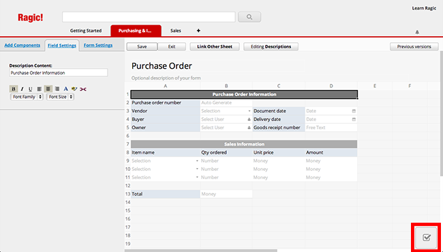Image resolution: width=443 pixels, height=252 pixels.
Task: Open the Field Settings panel tab
Action: pos(62,46)
